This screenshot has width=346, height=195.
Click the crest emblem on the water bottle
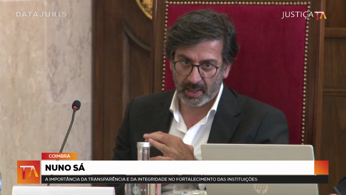pyautogui.click(x=136, y=189)
